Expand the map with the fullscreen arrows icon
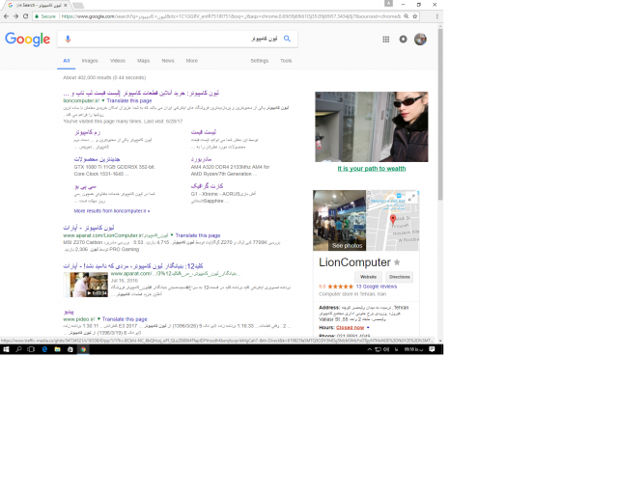This screenshot has height=493, width=618. tap(411, 198)
